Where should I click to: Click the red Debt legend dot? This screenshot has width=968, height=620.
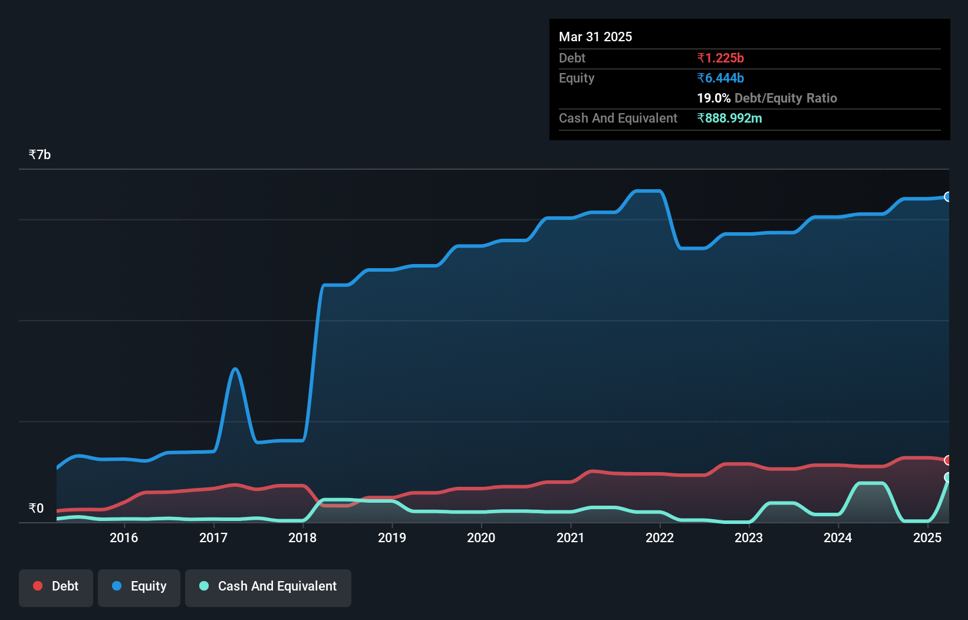coord(38,586)
